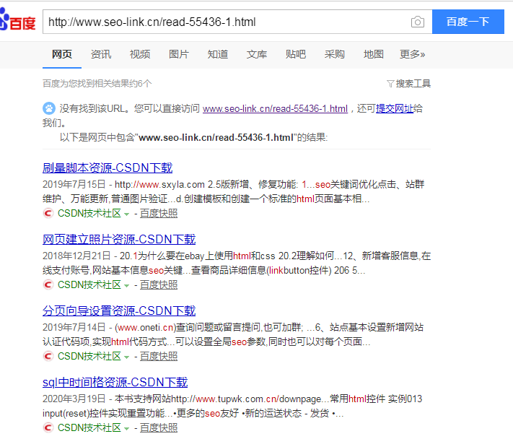Click the Baidu paw icon beside 没有找到该URL
The width and height of the screenshot is (513, 439).
(x=49, y=108)
